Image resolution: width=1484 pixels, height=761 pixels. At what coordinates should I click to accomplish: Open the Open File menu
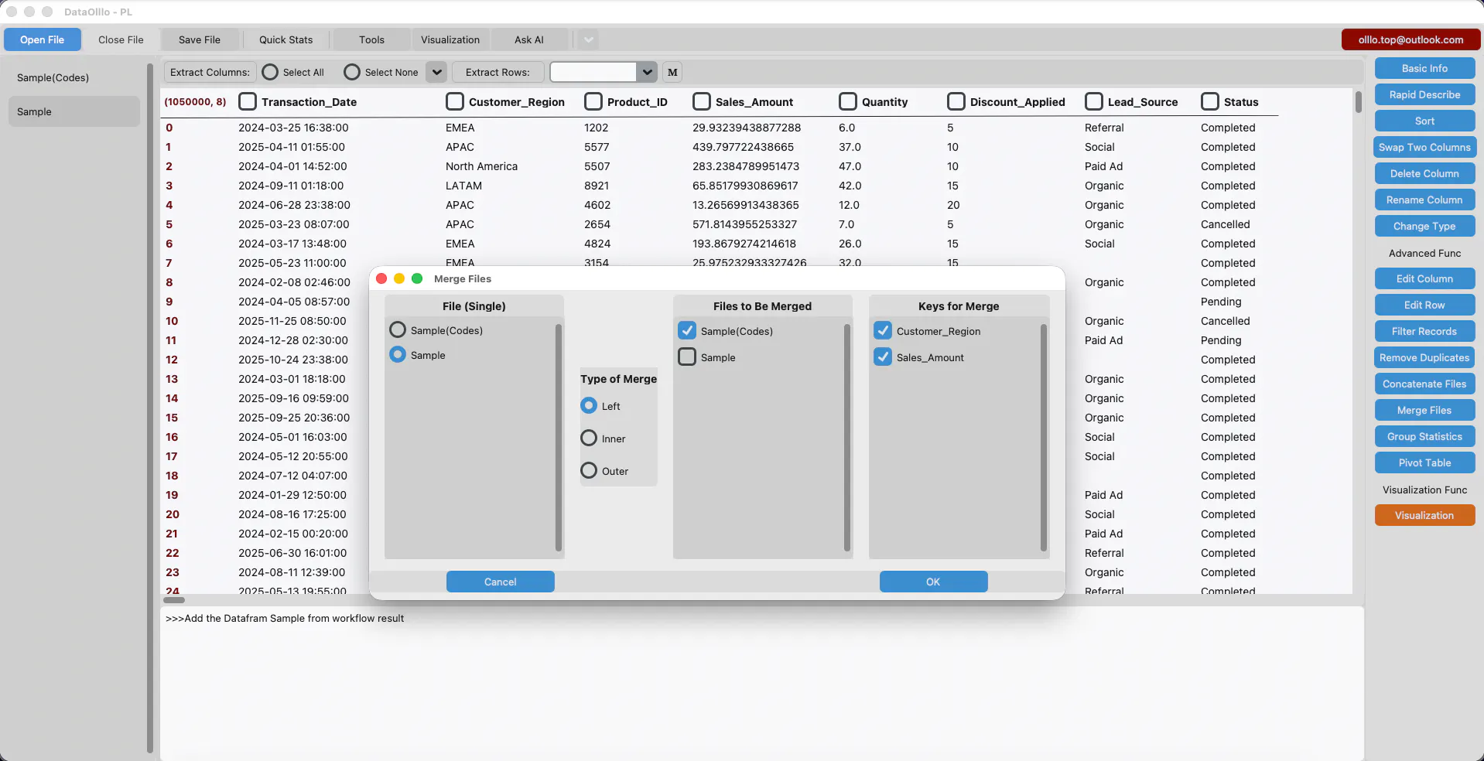[x=43, y=39]
